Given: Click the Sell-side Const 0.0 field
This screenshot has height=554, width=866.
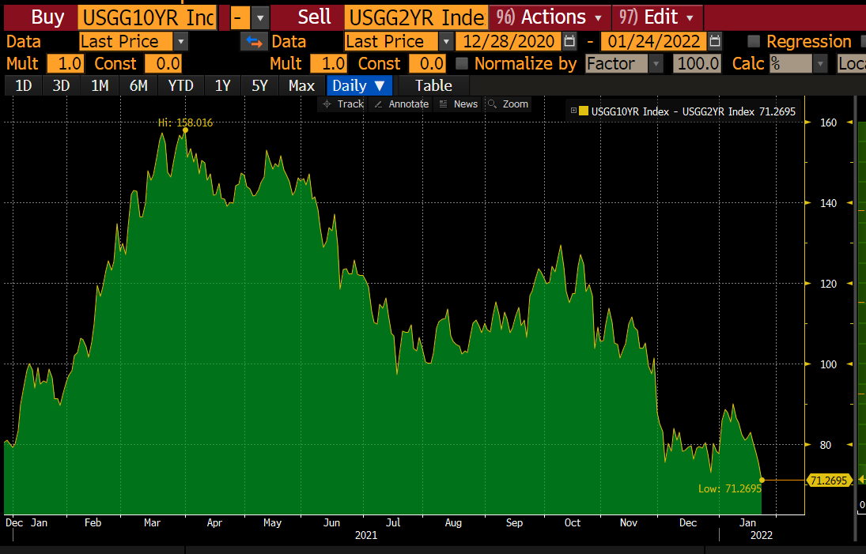Looking at the screenshot, I should point(427,63).
